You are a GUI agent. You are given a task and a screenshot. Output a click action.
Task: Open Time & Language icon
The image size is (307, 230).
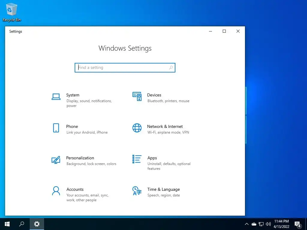137,191
